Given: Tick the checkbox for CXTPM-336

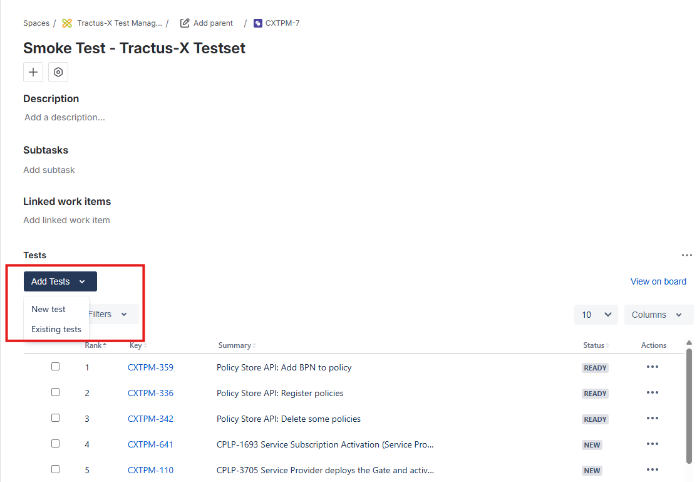Looking at the screenshot, I should [x=56, y=392].
